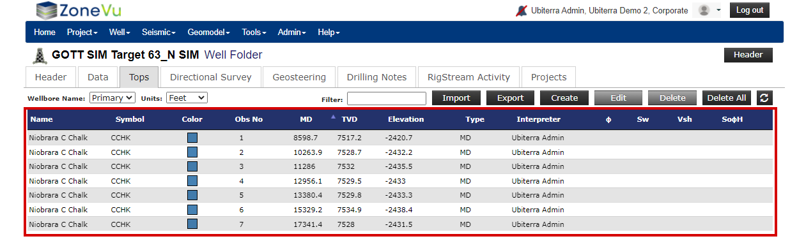Click color swatch for observation 4 row
This screenshot has height=248, width=790.
pyautogui.click(x=192, y=181)
